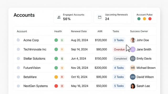The image size is (168, 94).
Task: Tick the NextGen Systems row selector
Action: click(18, 86)
